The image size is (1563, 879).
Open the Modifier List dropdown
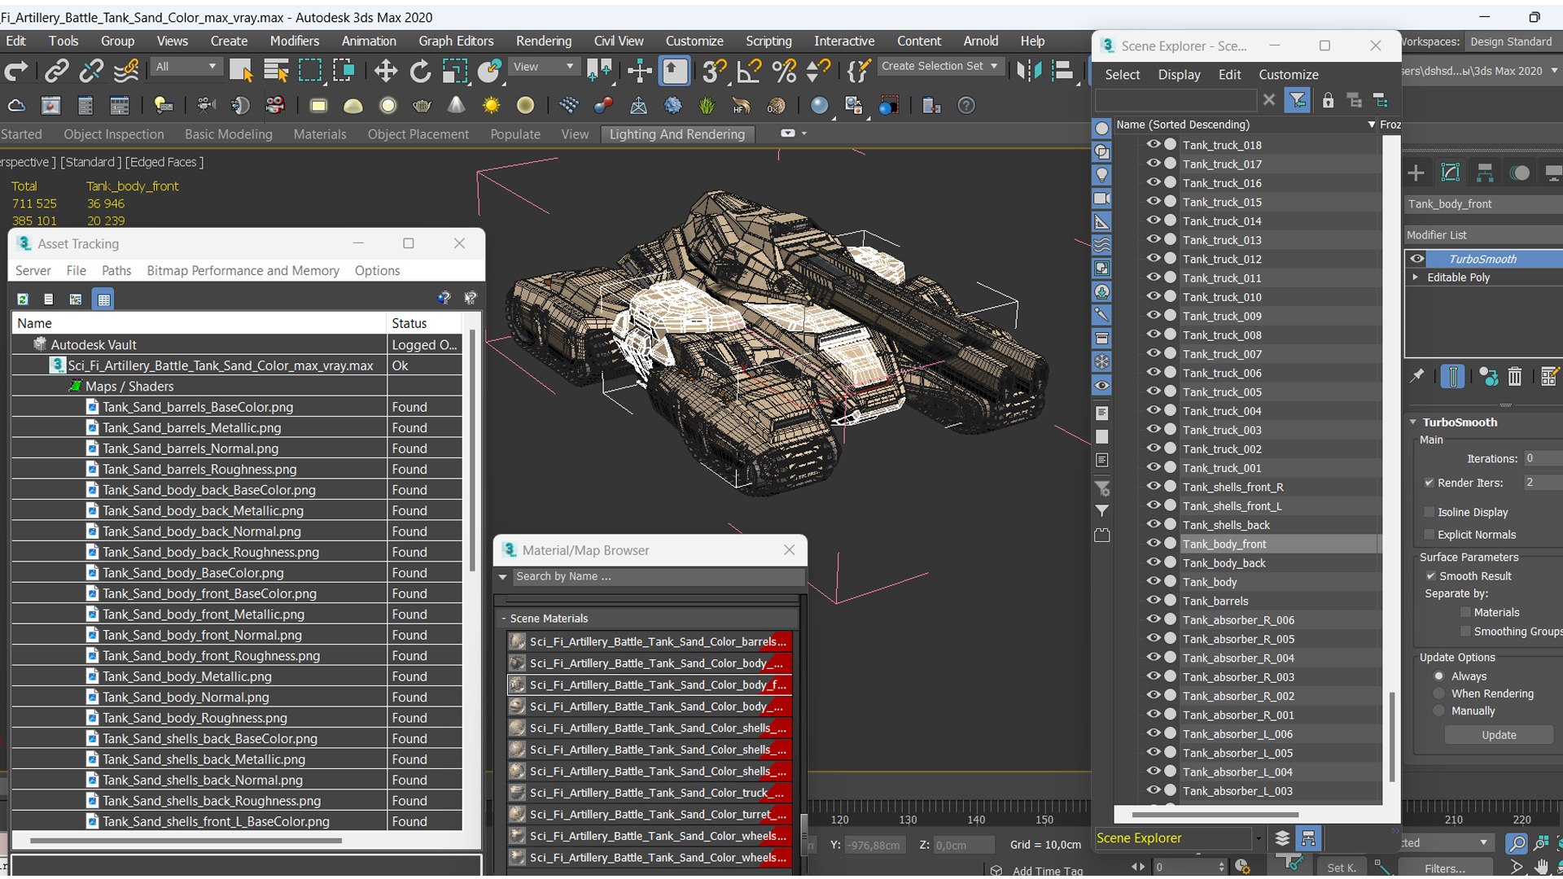click(1483, 235)
